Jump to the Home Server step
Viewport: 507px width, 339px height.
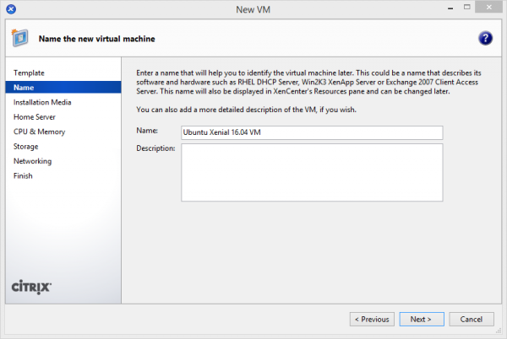(35, 117)
